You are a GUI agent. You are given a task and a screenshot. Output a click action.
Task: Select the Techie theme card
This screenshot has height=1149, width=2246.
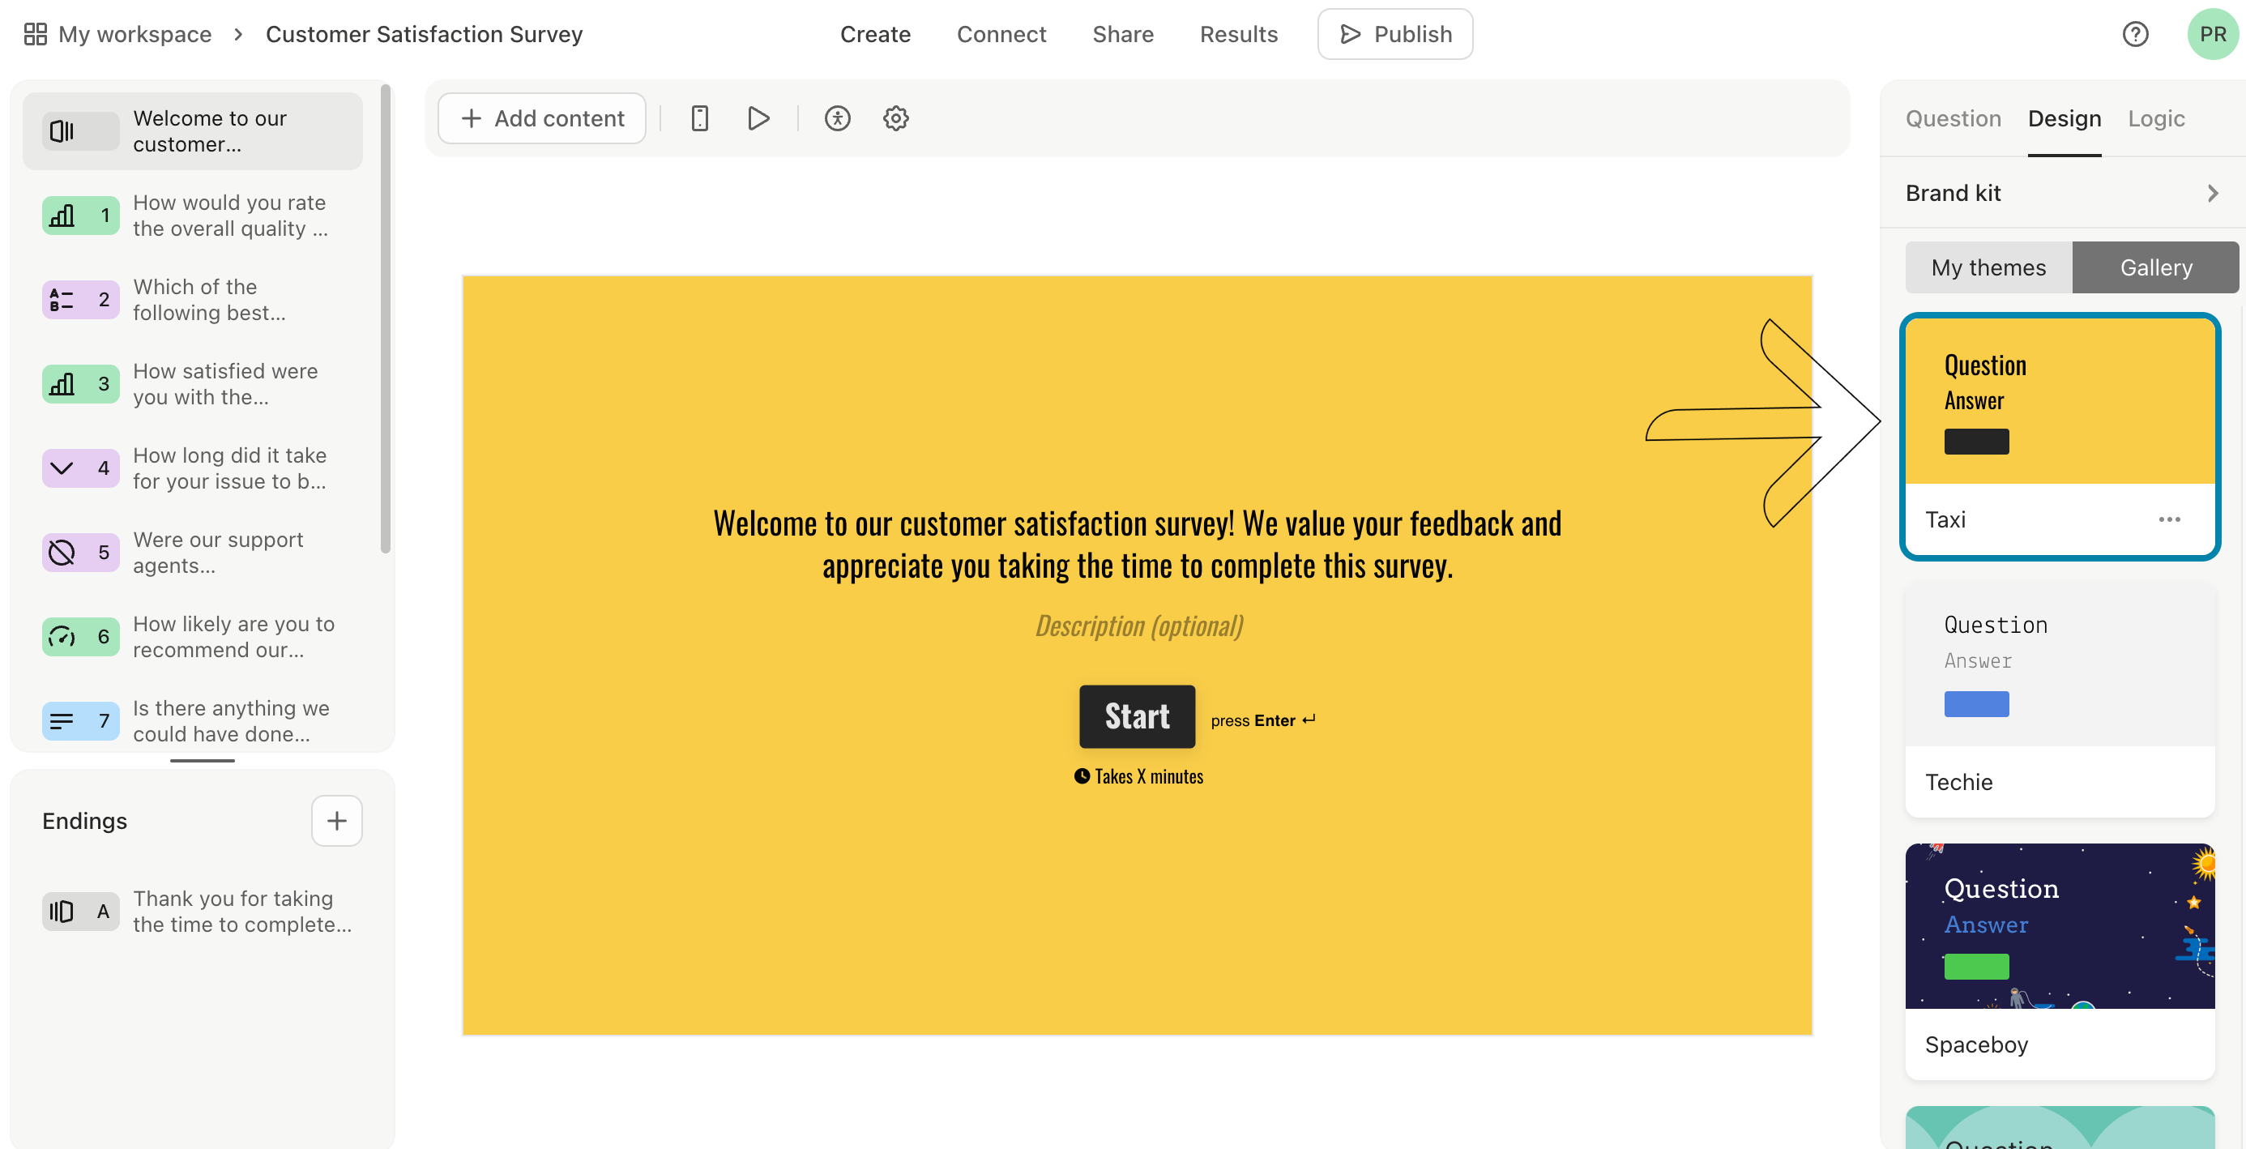pyautogui.click(x=2060, y=699)
